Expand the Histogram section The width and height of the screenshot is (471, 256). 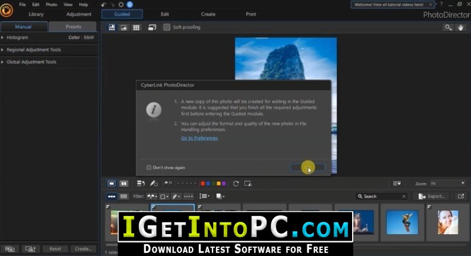[x=2, y=37]
